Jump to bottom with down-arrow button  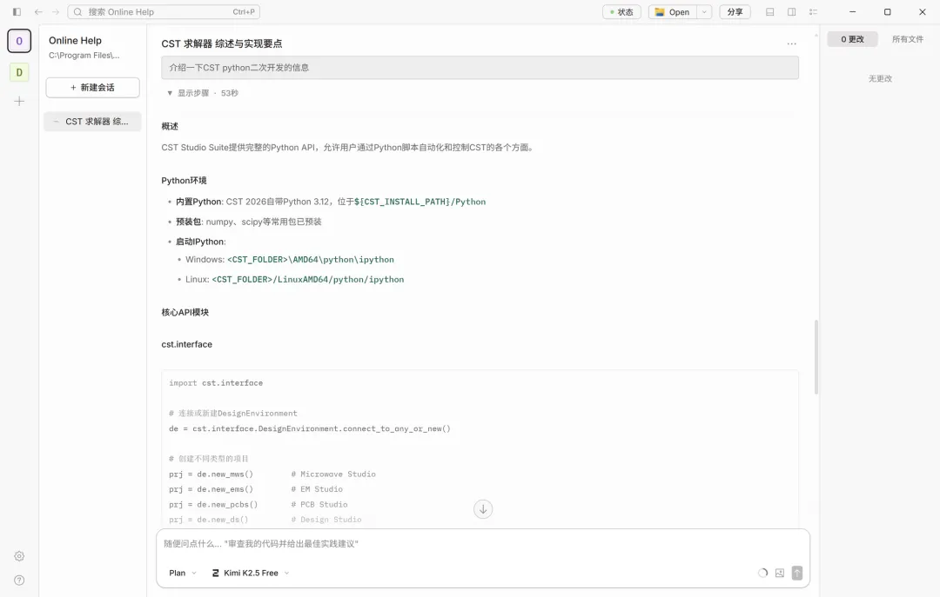(x=483, y=509)
